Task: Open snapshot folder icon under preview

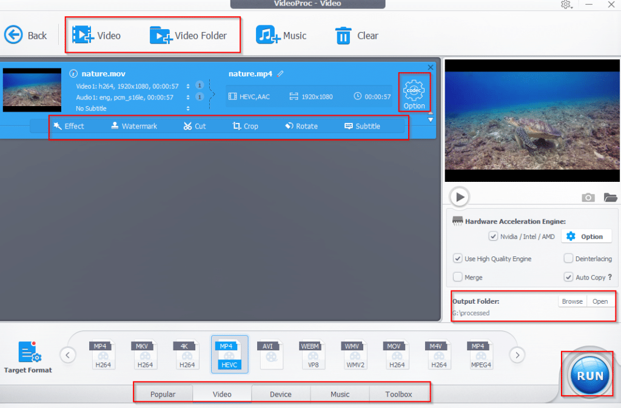Action: point(610,197)
